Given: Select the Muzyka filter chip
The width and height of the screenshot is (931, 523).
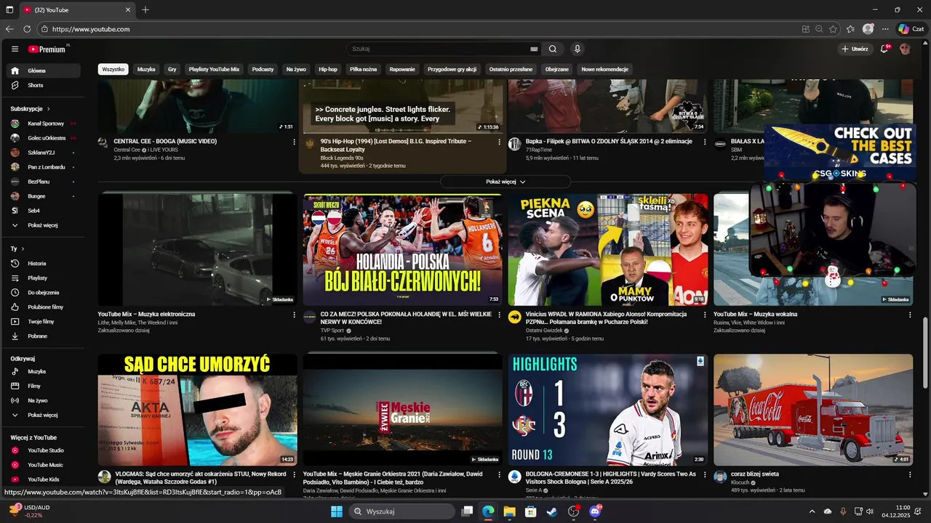Looking at the screenshot, I should 146,69.
